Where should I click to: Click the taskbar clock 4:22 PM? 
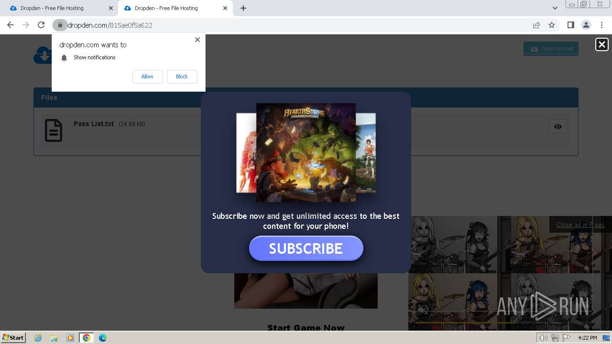pyautogui.click(x=587, y=338)
